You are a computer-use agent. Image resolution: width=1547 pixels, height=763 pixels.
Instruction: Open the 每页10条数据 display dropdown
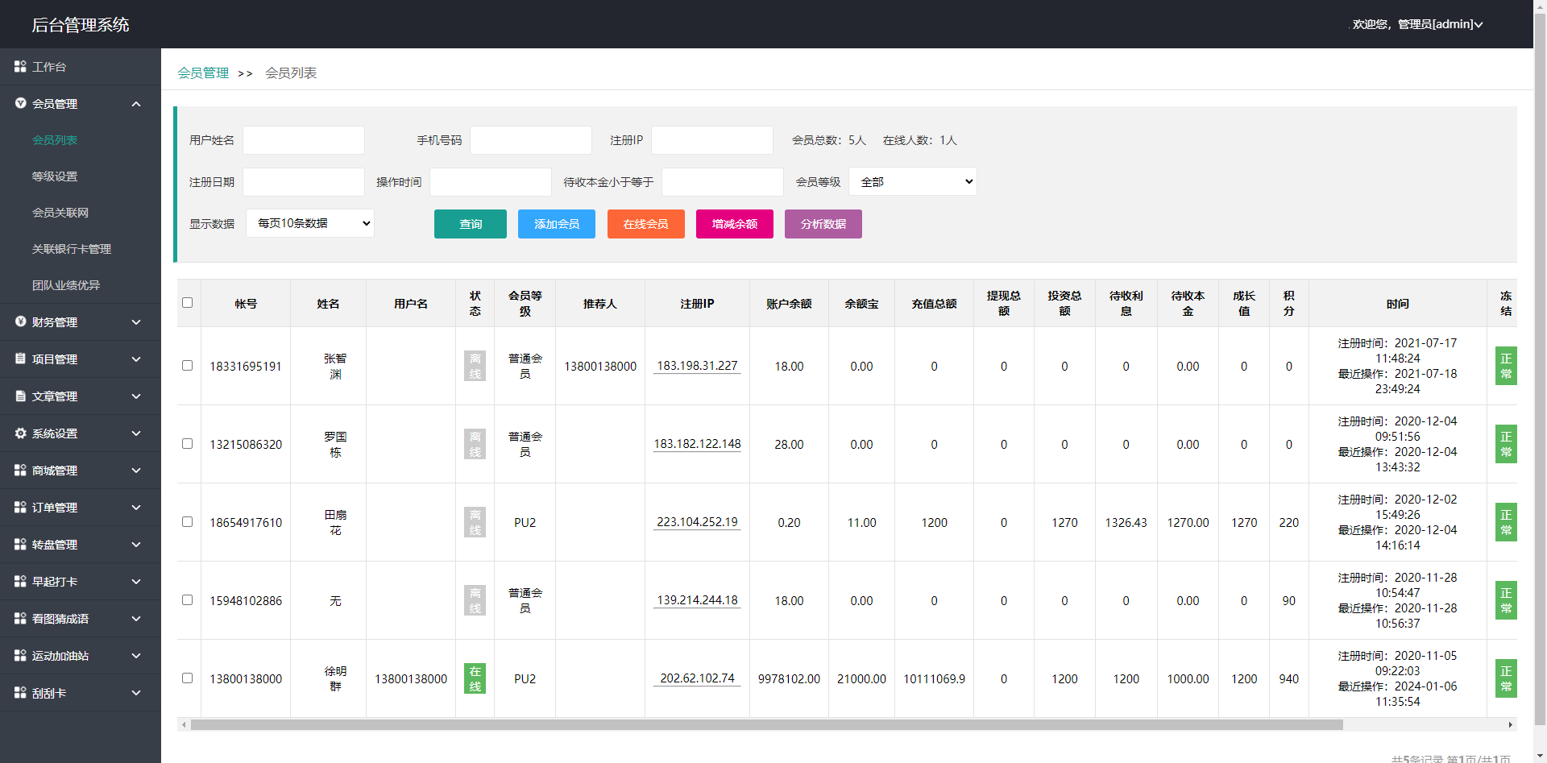(x=310, y=223)
